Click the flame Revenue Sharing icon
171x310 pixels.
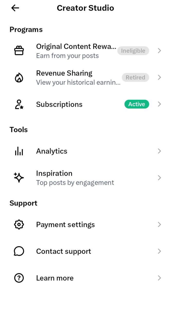(19, 78)
